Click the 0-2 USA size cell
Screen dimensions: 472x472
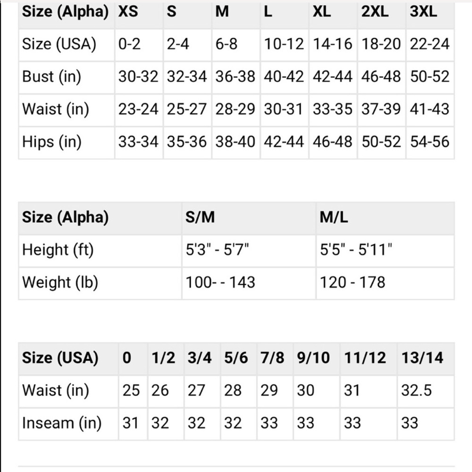click(129, 44)
